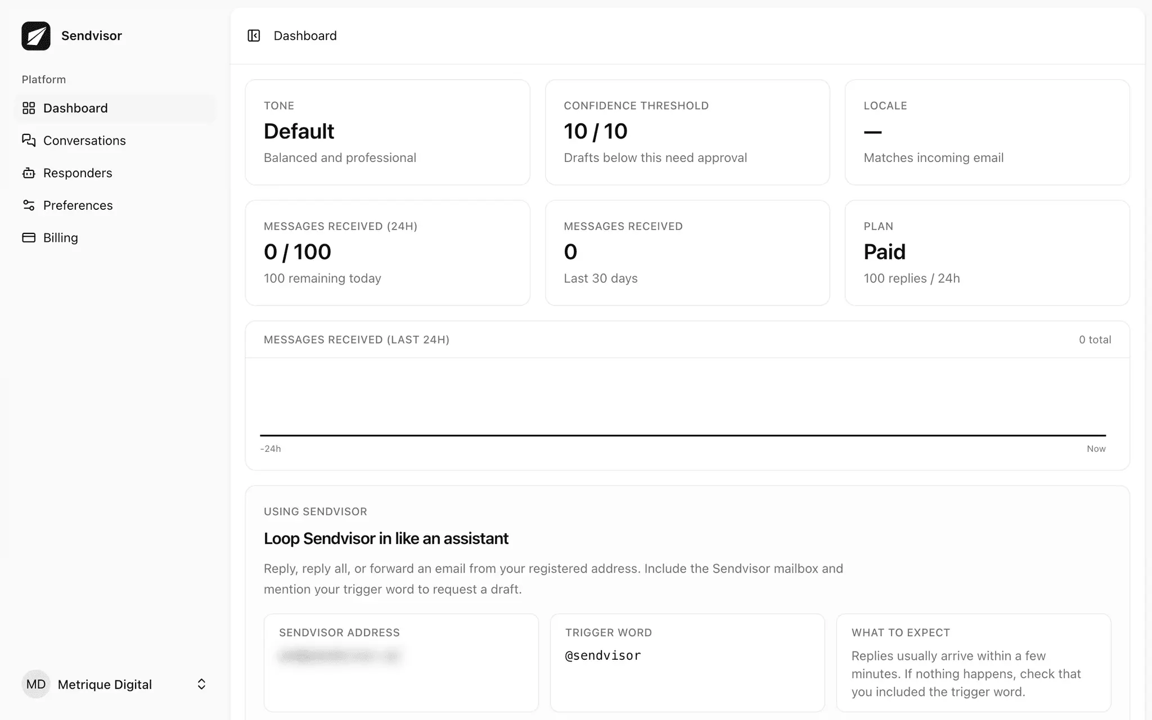Viewport: 1152px width, 720px height.
Task: Click the Sendvisor brand name
Action: (x=92, y=36)
